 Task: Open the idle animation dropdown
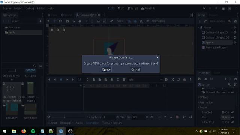pyautogui.click(x=145, y=79)
